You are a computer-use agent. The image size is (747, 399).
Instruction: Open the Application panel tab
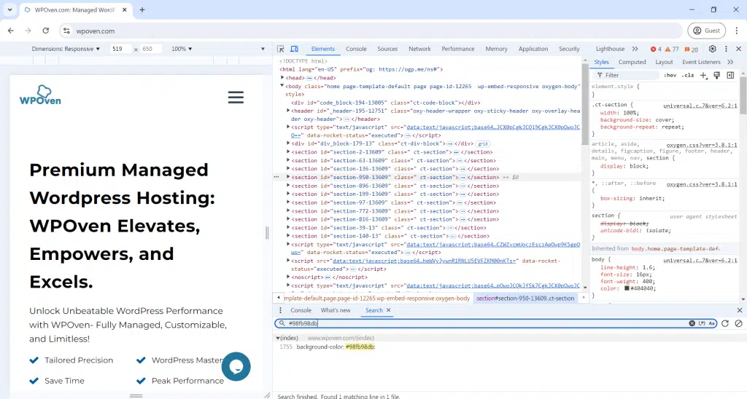point(533,49)
